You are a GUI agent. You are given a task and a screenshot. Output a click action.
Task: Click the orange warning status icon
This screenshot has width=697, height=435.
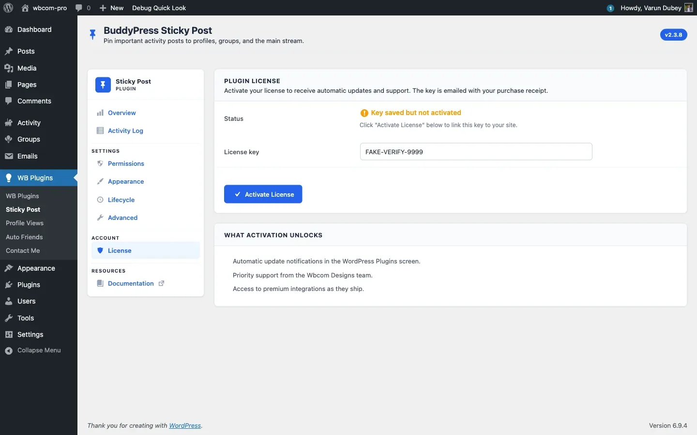point(364,113)
